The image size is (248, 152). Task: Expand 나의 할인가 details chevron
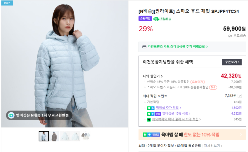click(162, 76)
